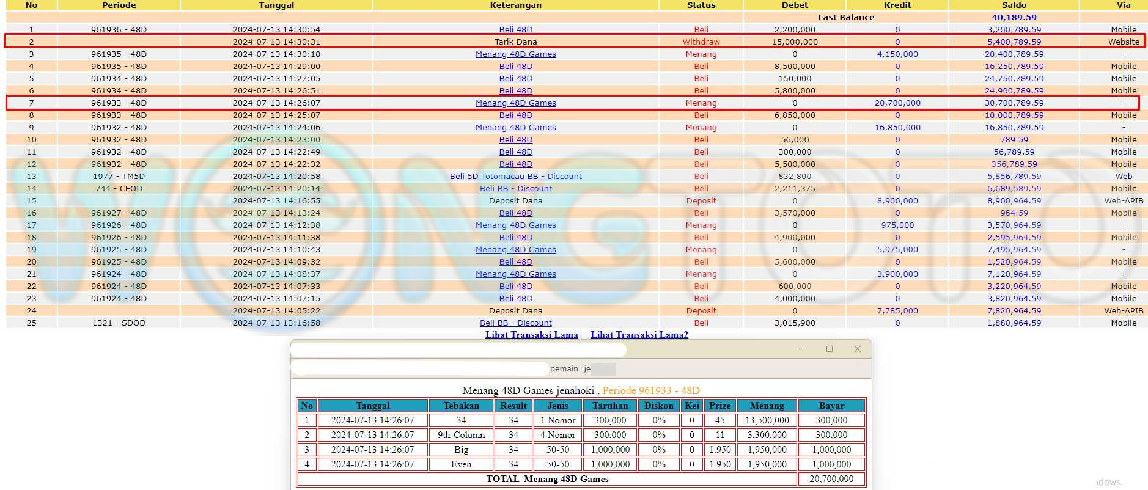Click the Tebakan header in popup table

tap(461, 406)
